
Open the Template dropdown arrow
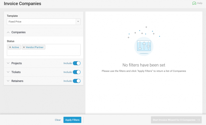click(x=78, y=22)
